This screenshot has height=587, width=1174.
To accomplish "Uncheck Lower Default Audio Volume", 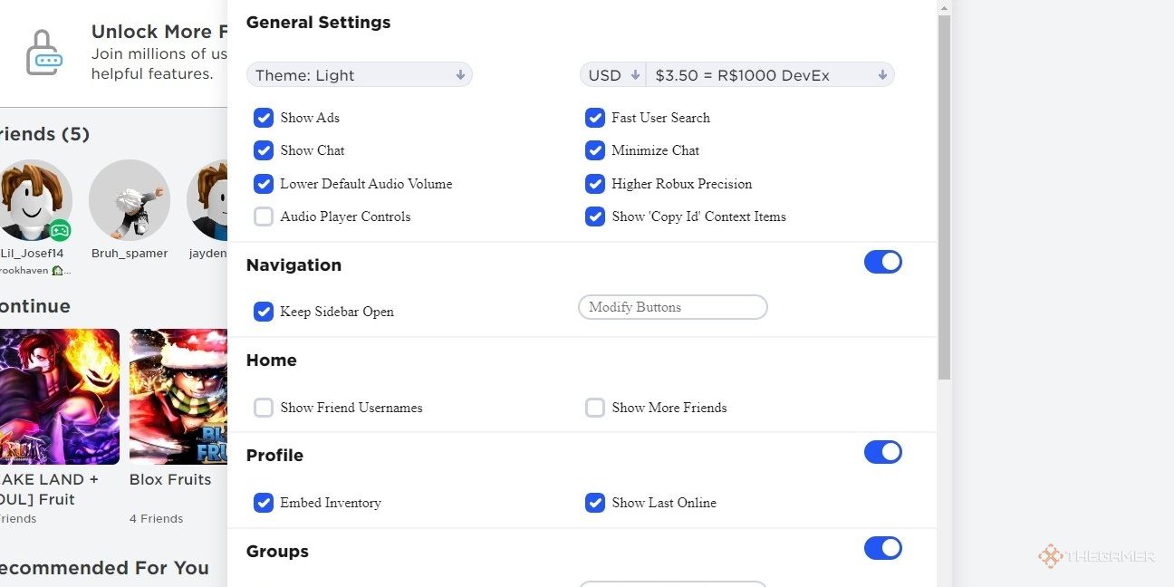I will click(264, 184).
